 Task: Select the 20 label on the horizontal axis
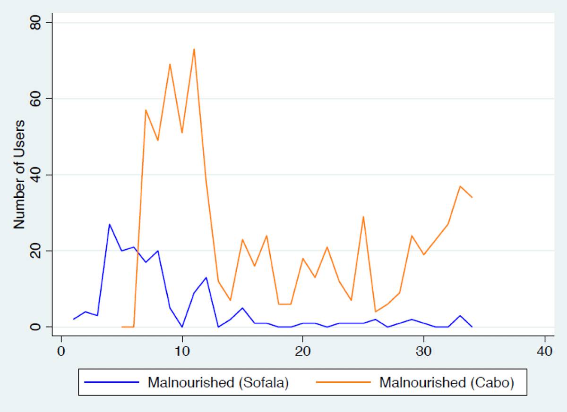tap(303, 352)
